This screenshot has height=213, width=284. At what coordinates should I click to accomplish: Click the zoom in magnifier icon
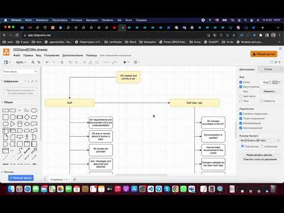pos(33,62)
